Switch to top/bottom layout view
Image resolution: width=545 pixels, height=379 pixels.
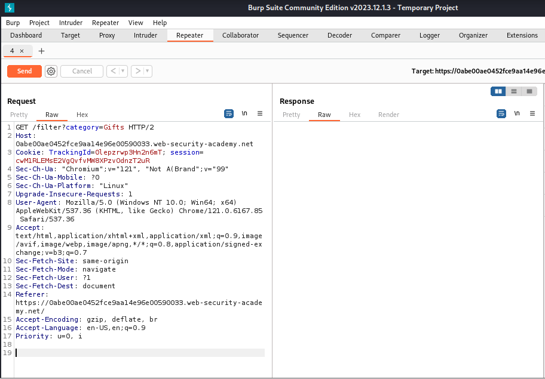click(x=514, y=91)
